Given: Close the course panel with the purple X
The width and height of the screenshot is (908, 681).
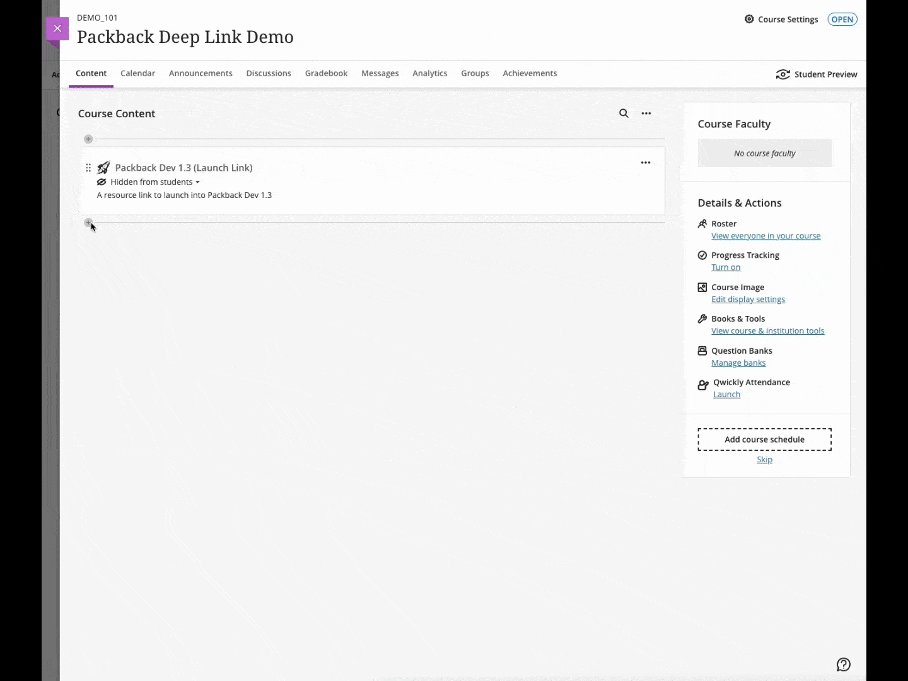Looking at the screenshot, I should tap(57, 28).
